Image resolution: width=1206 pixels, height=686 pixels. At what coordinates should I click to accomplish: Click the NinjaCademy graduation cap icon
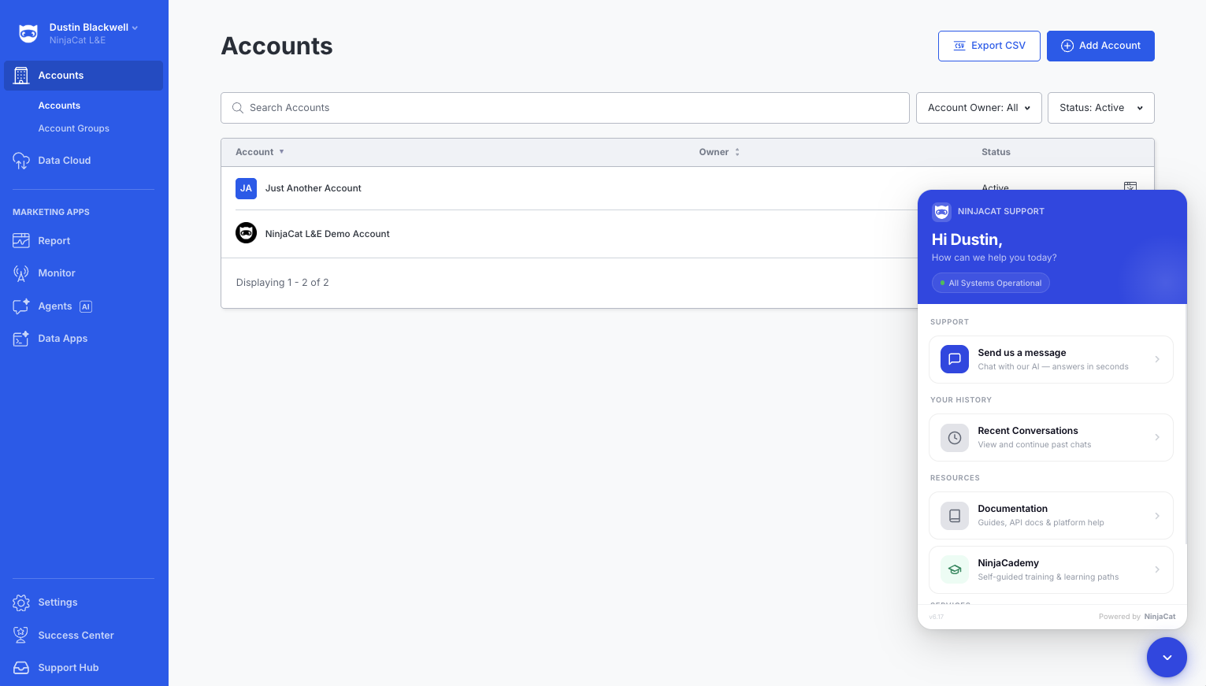point(955,569)
